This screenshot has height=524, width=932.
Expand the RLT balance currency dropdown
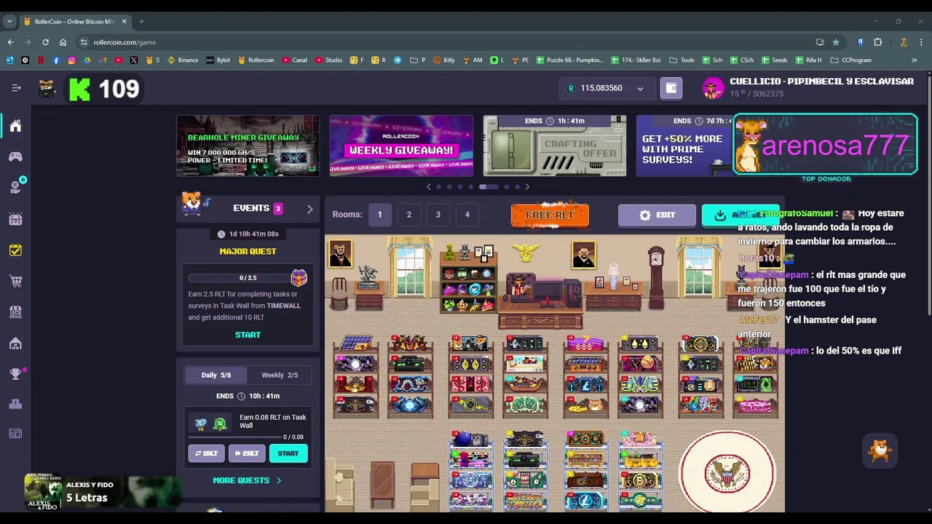(640, 89)
